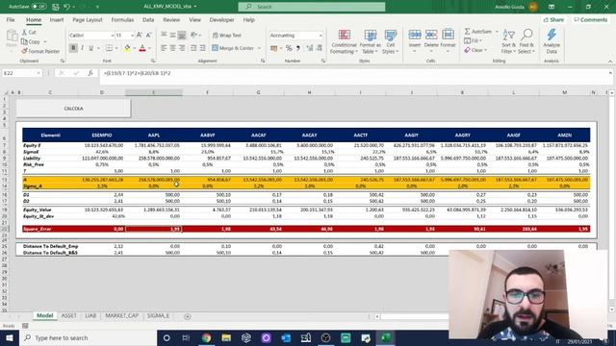Toggle Align Left
616x346 pixels.
(164, 48)
